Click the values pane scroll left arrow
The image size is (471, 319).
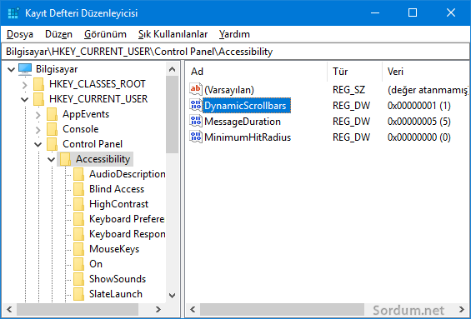click(x=193, y=309)
